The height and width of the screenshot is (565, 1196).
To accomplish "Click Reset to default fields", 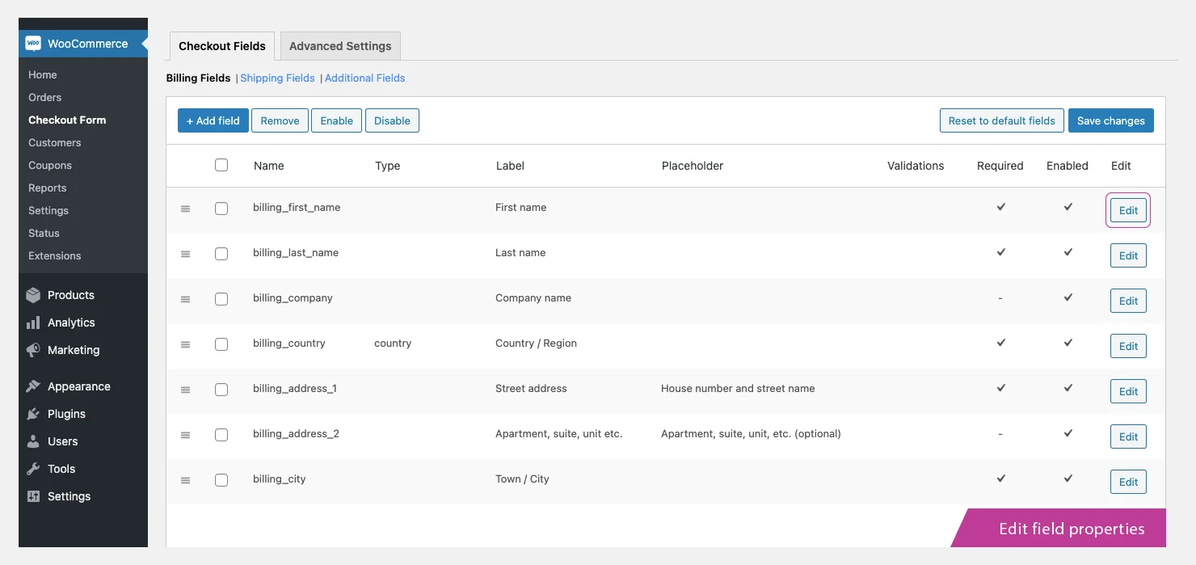I will 1001,120.
